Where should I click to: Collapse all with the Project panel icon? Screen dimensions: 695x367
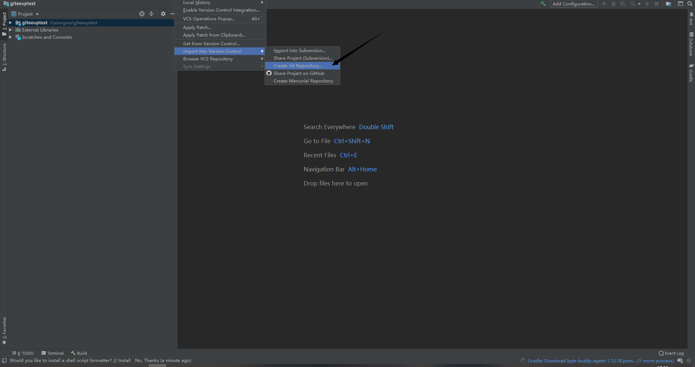pyautogui.click(x=151, y=14)
